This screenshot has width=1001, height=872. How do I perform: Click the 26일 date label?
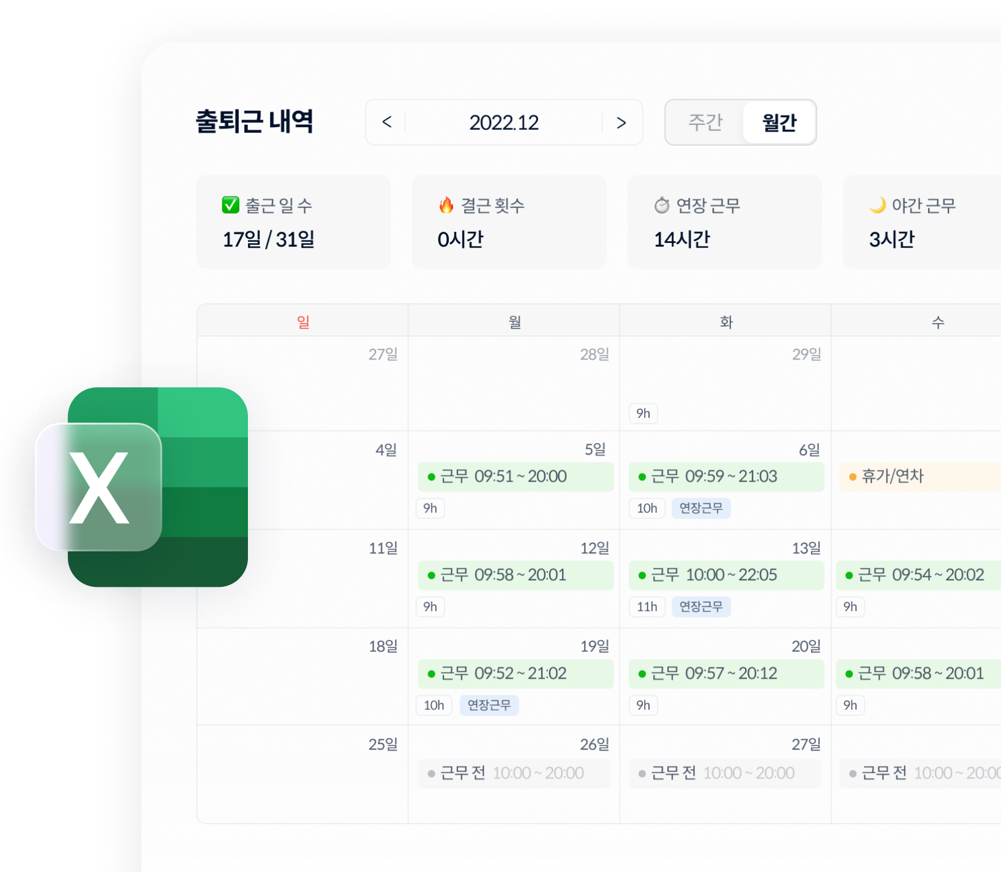[x=594, y=745]
